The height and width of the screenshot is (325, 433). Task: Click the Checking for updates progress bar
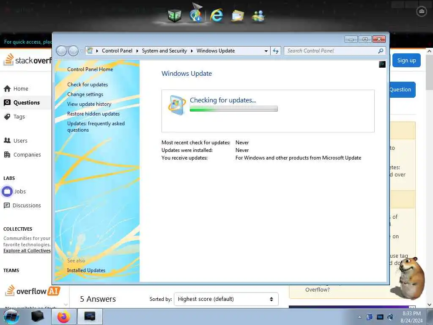click(x=233, y=109)
